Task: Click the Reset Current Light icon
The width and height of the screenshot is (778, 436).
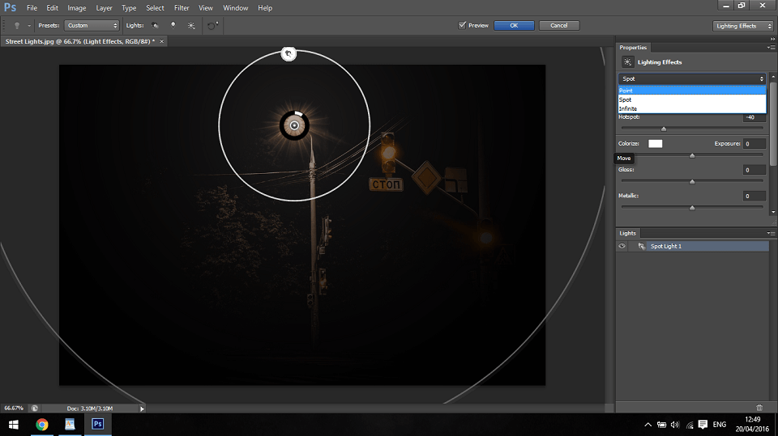Action: click(212, 25)
